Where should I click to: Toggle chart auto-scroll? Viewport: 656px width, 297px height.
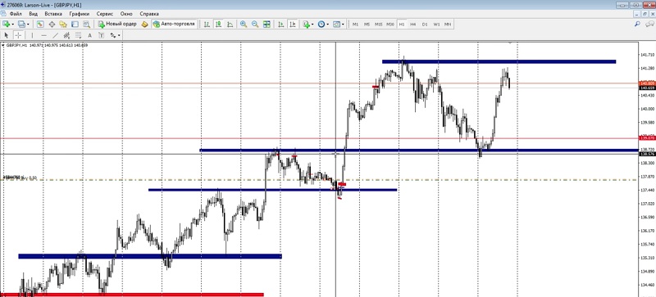pyautogui.click(x=280, y=25)
